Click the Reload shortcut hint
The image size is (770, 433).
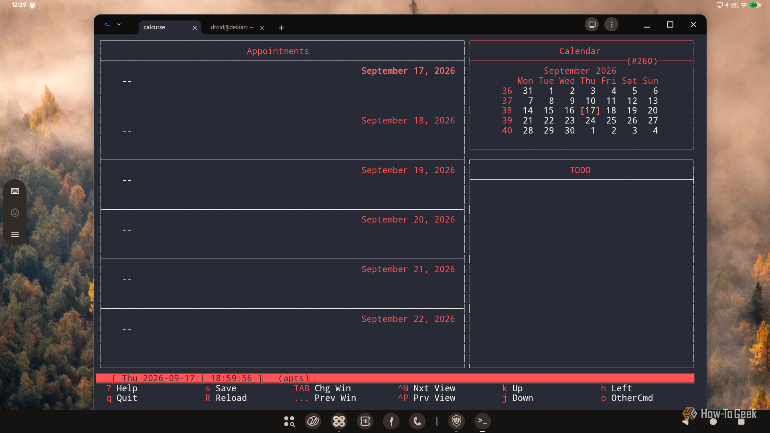[226, 398]
